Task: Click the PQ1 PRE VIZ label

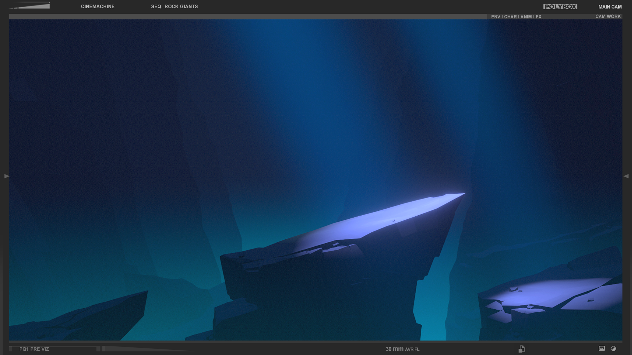Action: pos(34,349)
